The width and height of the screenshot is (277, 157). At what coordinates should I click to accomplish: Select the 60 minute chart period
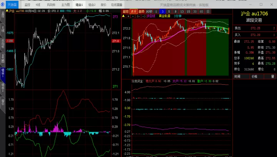tap(201, 11)
